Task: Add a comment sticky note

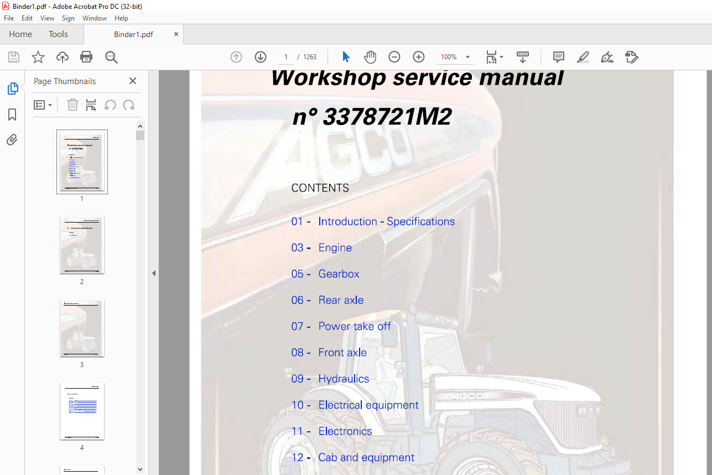Action: pos(559,57)
